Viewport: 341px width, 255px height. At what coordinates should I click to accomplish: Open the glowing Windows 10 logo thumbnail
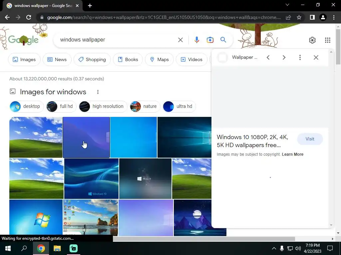[x=184, y=137]
